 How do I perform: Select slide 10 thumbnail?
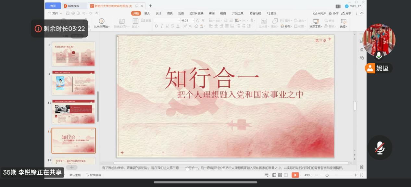73,112
